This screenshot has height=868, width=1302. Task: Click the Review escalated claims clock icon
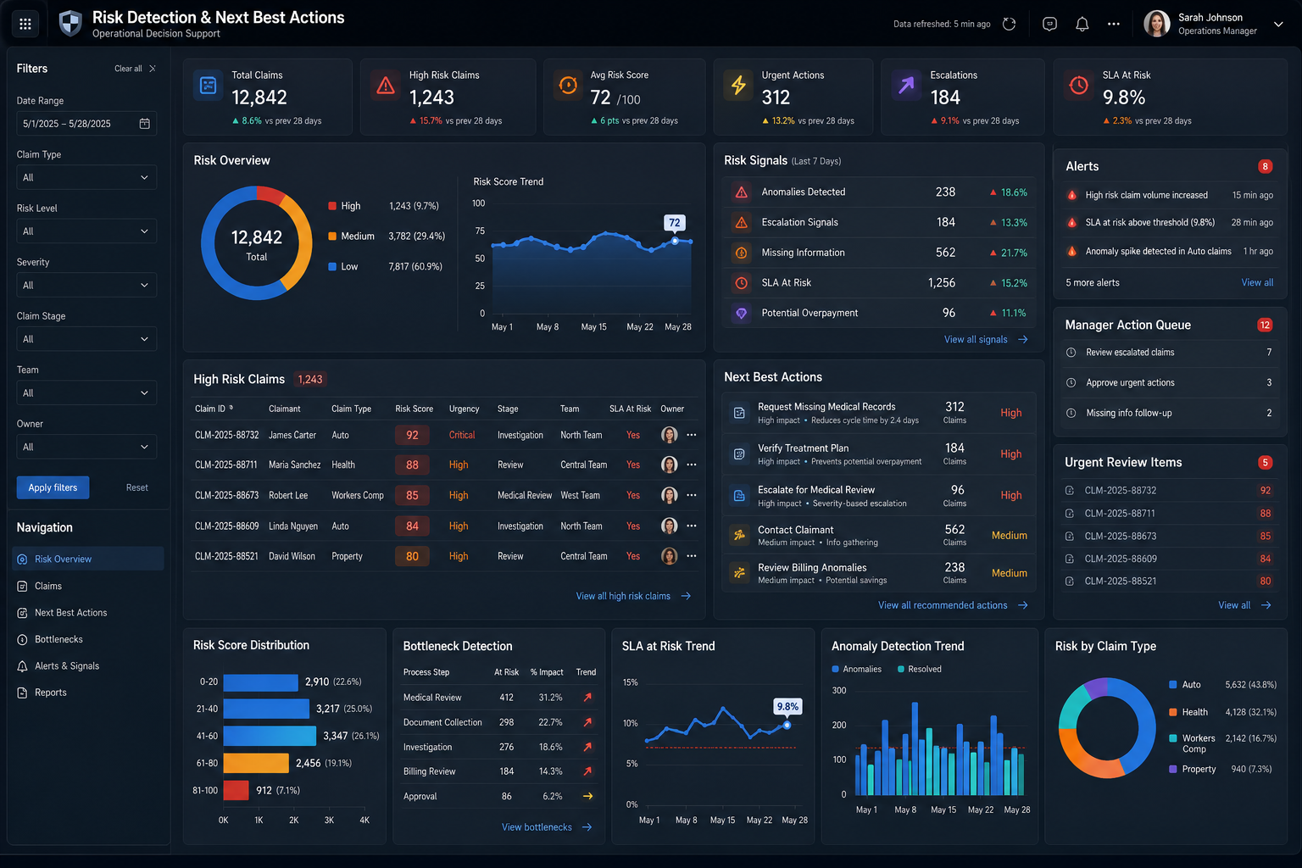tap(1071, 353)
